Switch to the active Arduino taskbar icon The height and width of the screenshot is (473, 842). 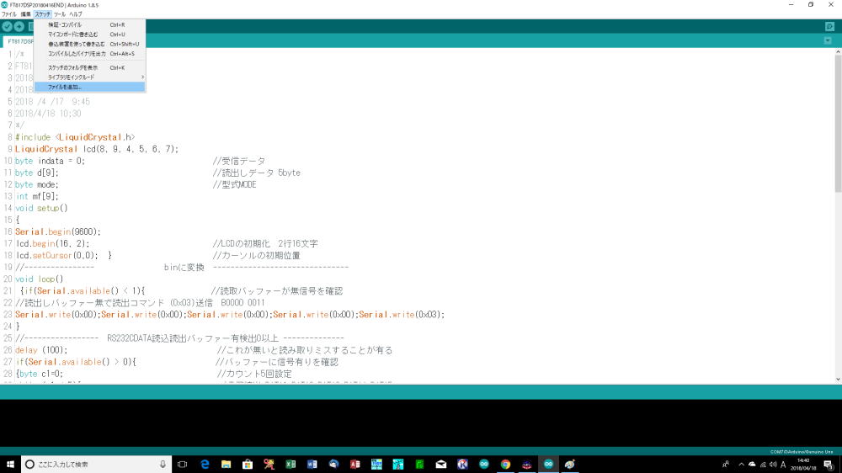pyautogui.click(x=548, y=465)
